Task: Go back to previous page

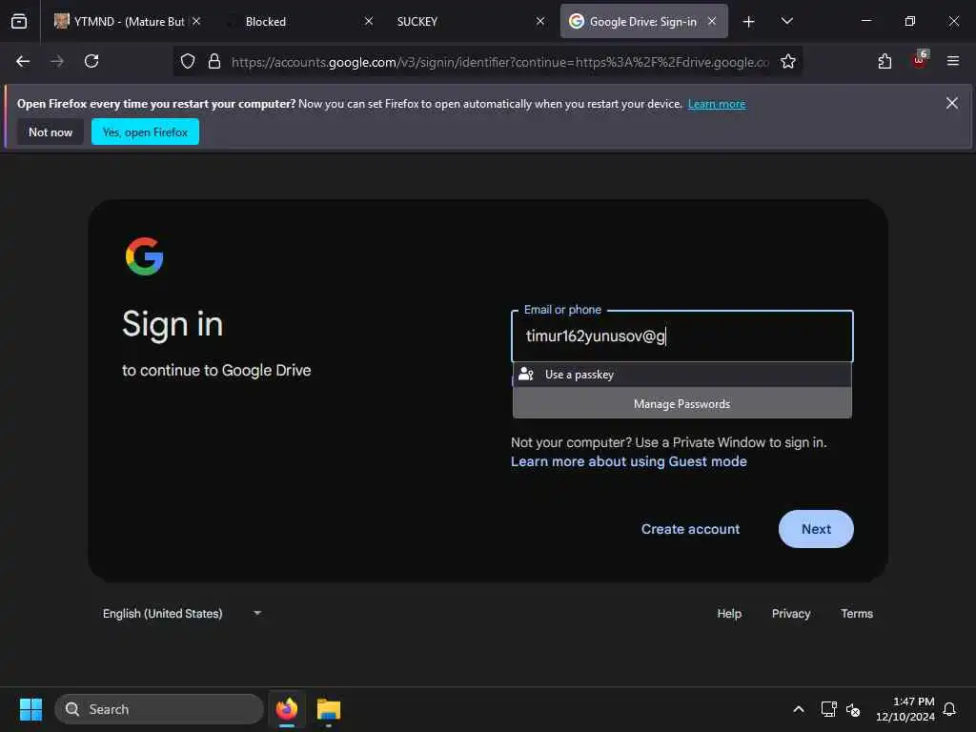Action: click(23, 61)
